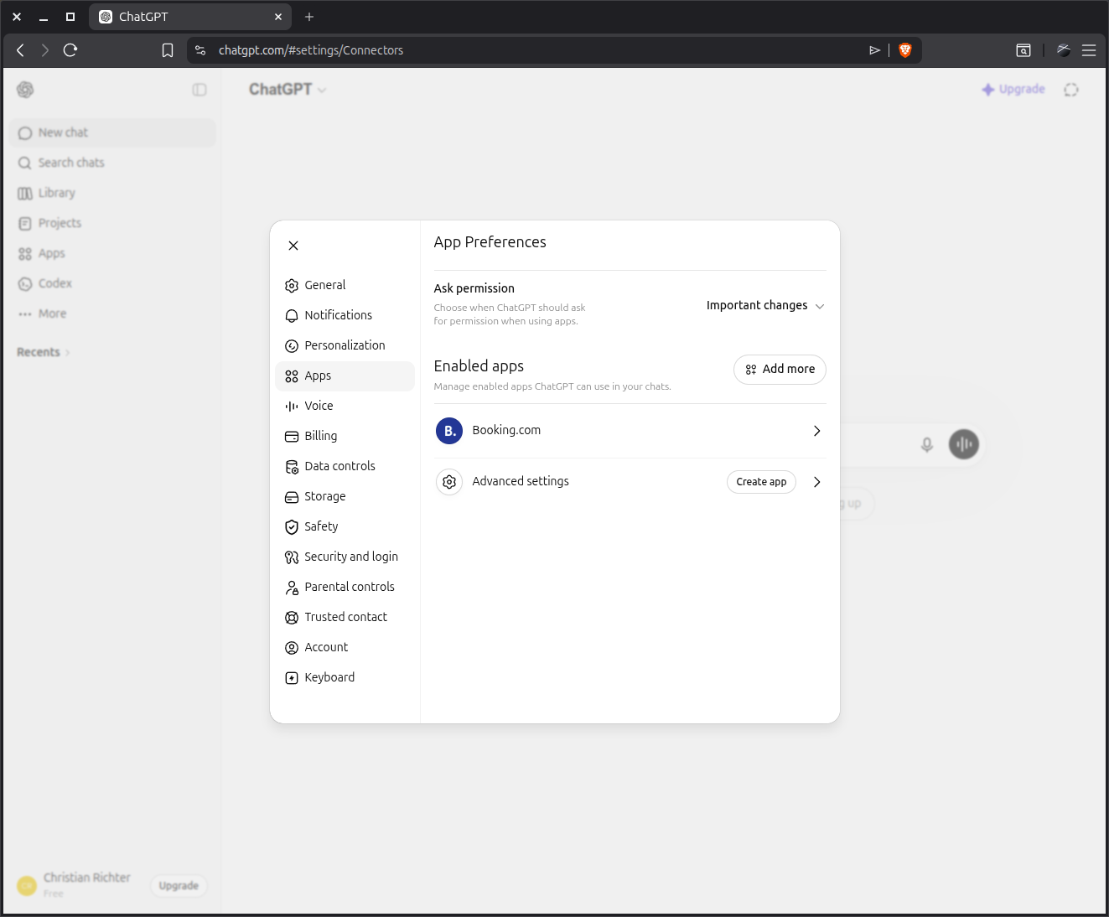Start voice mode with the waveform icon
Image resolution: width=1109 pixels, height=917 pixels.
964,444
